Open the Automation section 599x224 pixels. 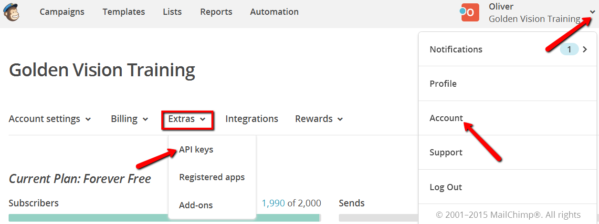274,12
